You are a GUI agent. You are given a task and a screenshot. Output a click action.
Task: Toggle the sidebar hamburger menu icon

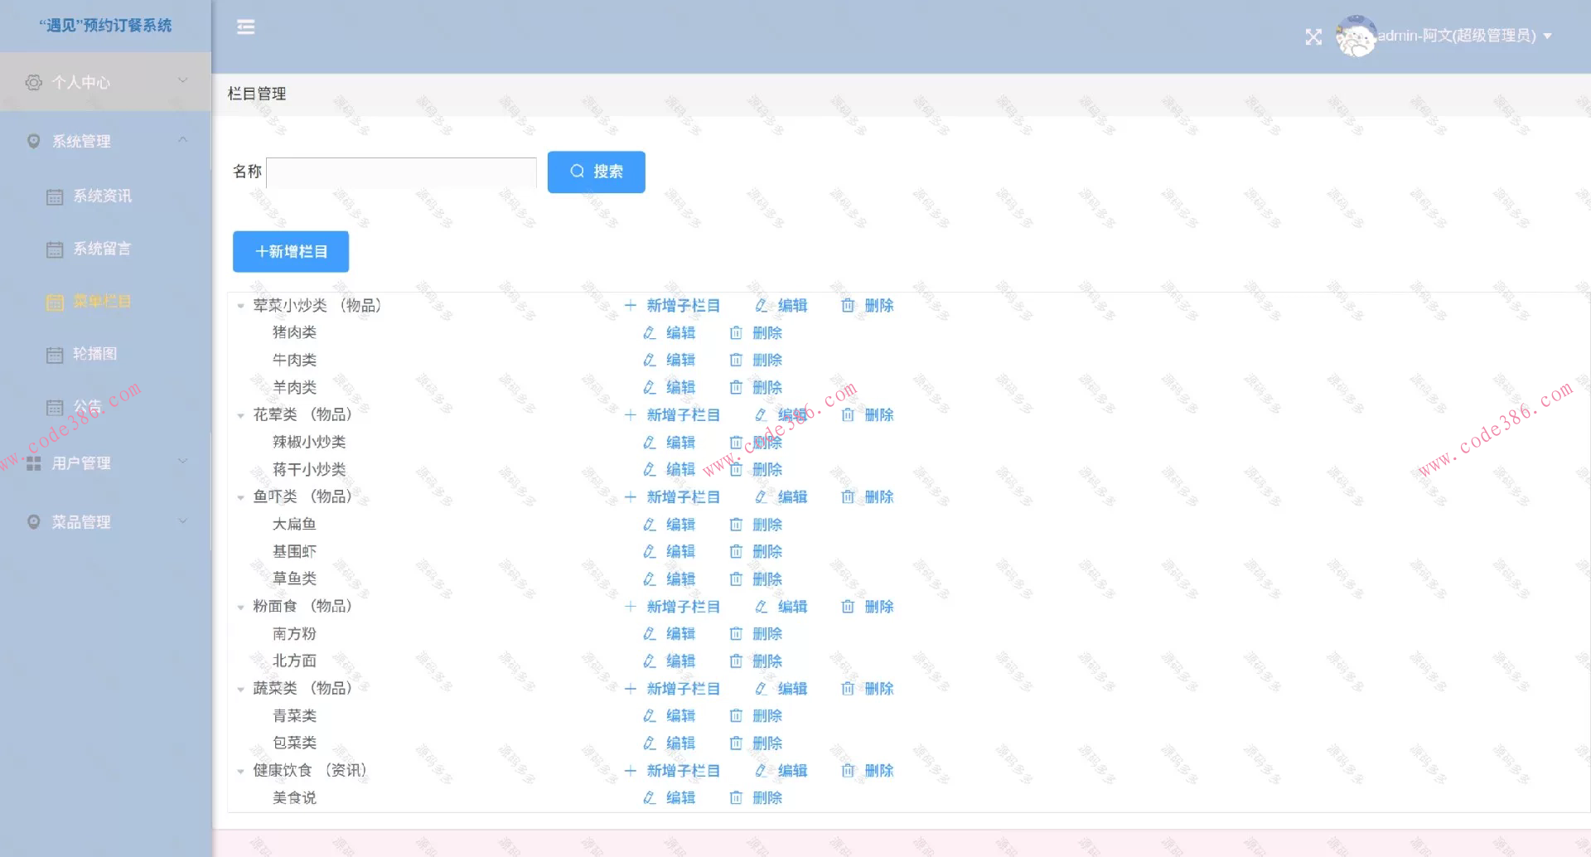click(x=245, y=27)
